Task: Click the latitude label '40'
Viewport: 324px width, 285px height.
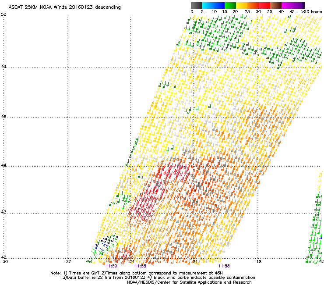Action: coord(4,257)
